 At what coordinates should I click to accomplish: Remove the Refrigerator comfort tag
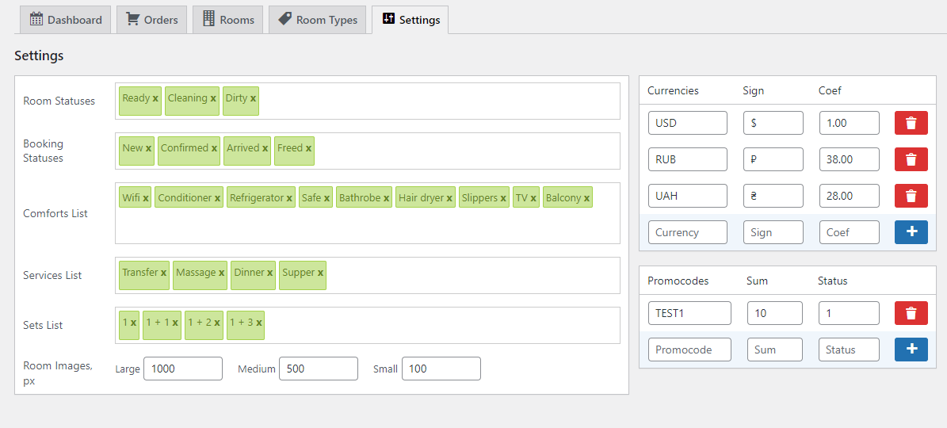(x=289, y=198)
